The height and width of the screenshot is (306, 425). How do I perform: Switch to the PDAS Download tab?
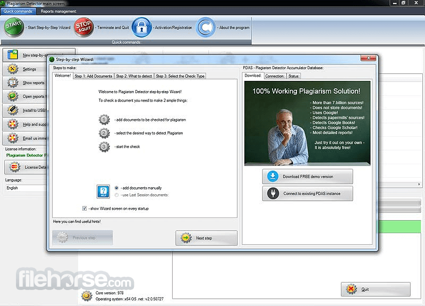click(253, 76)
